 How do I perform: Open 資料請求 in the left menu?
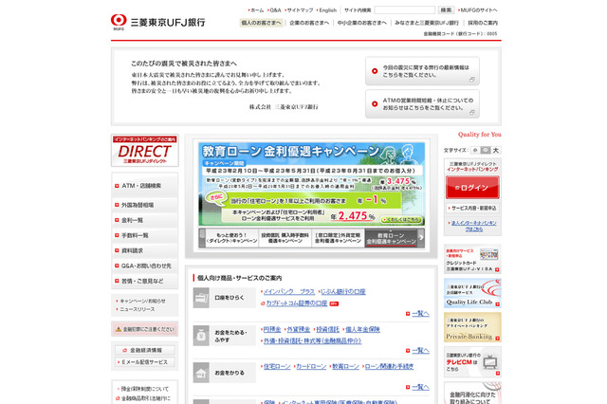pyautogui.click(x=145, y=250)
